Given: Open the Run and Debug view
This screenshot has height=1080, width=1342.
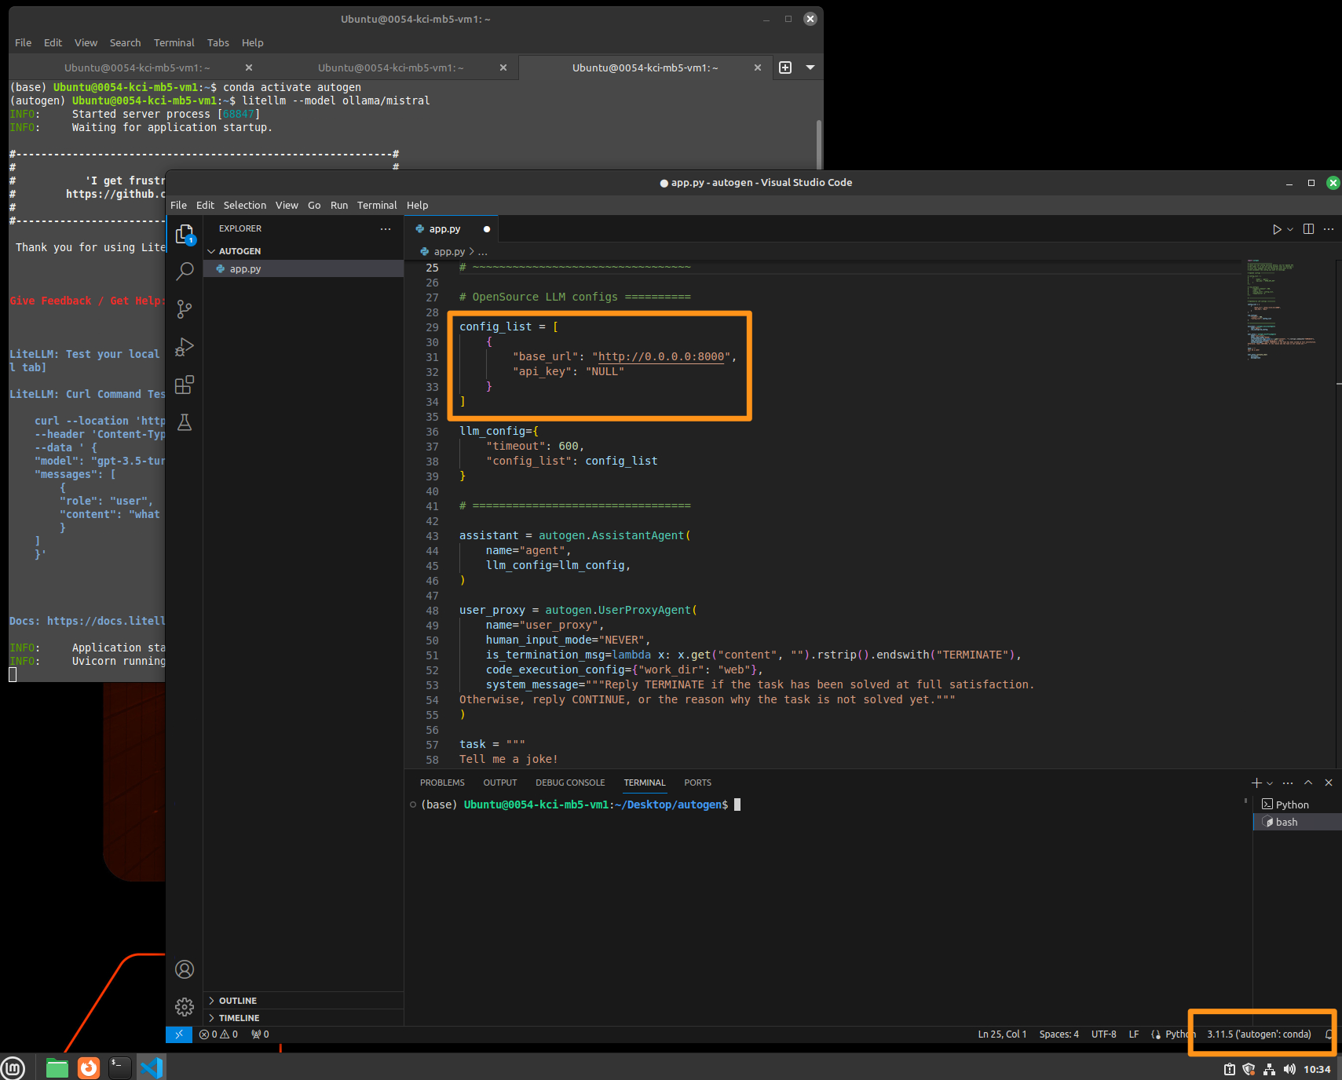Looking at the screenshot, I should coord(185,346).
